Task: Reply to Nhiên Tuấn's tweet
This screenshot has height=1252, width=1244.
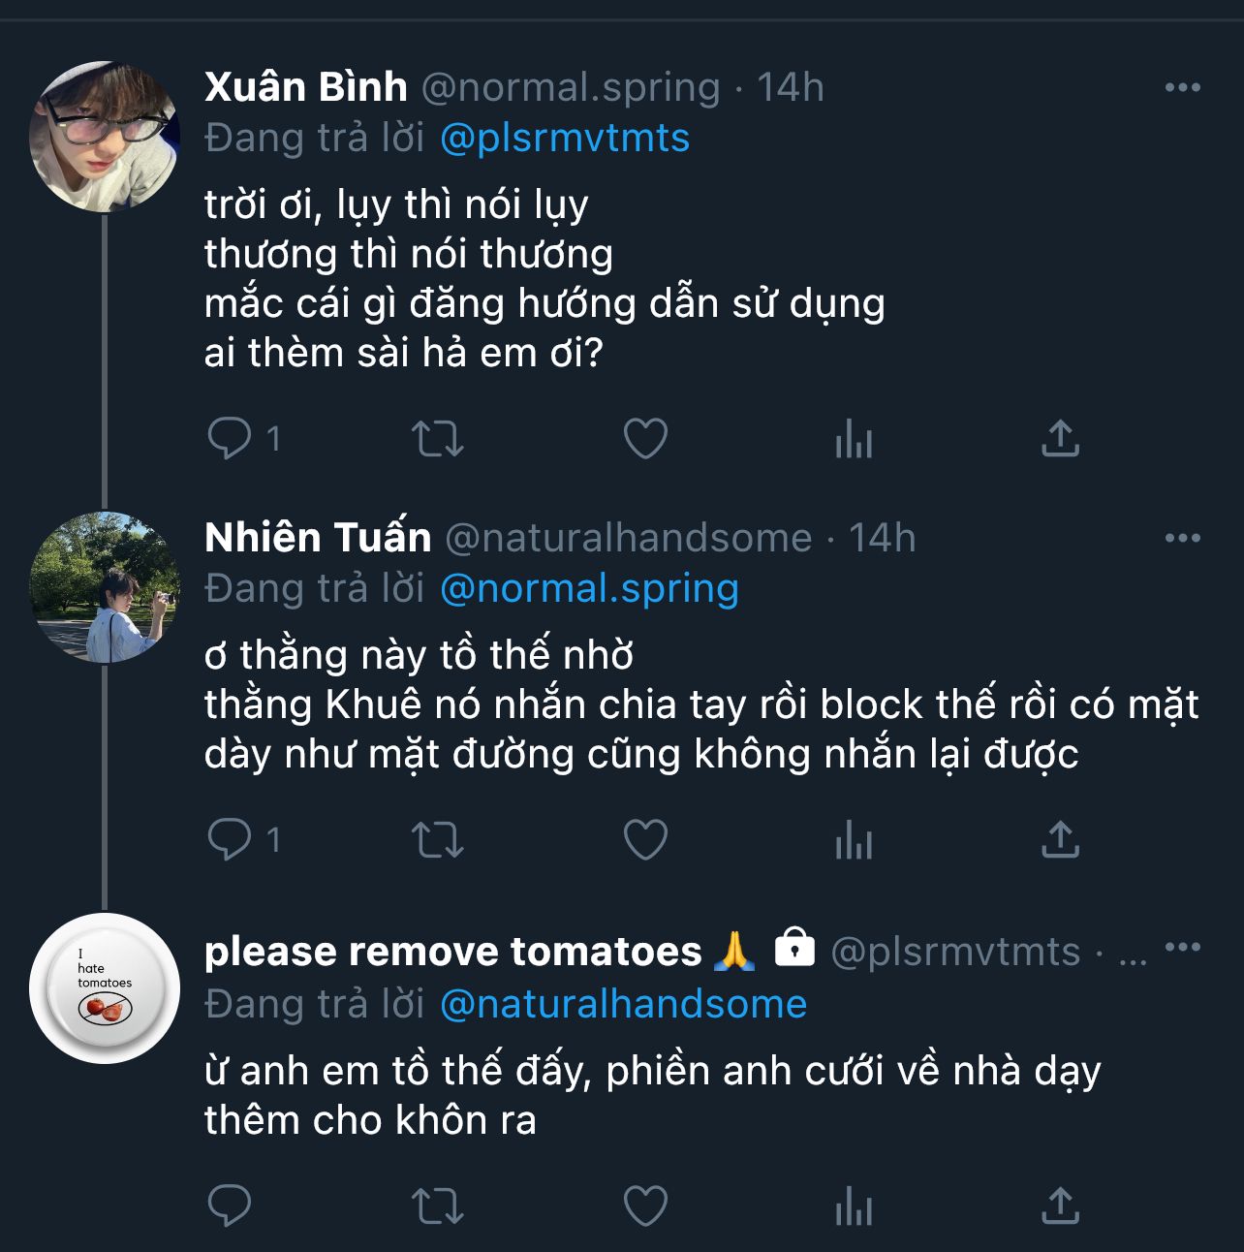Action: point(230,839)
